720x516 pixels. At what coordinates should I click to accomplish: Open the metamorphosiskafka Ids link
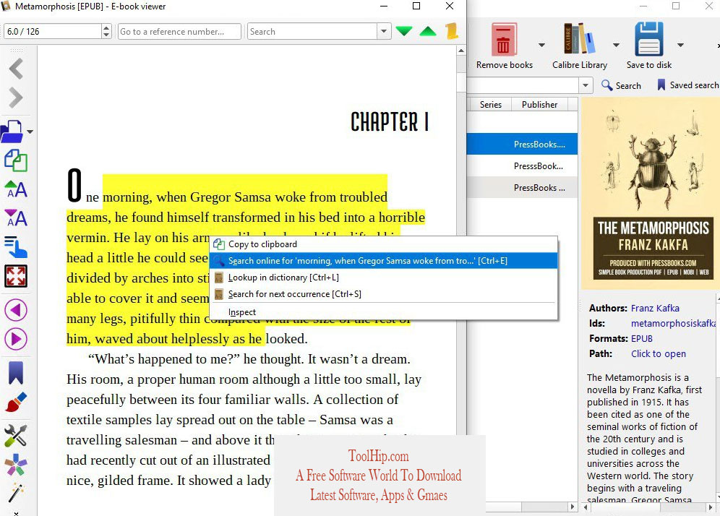tap(673, 323)
